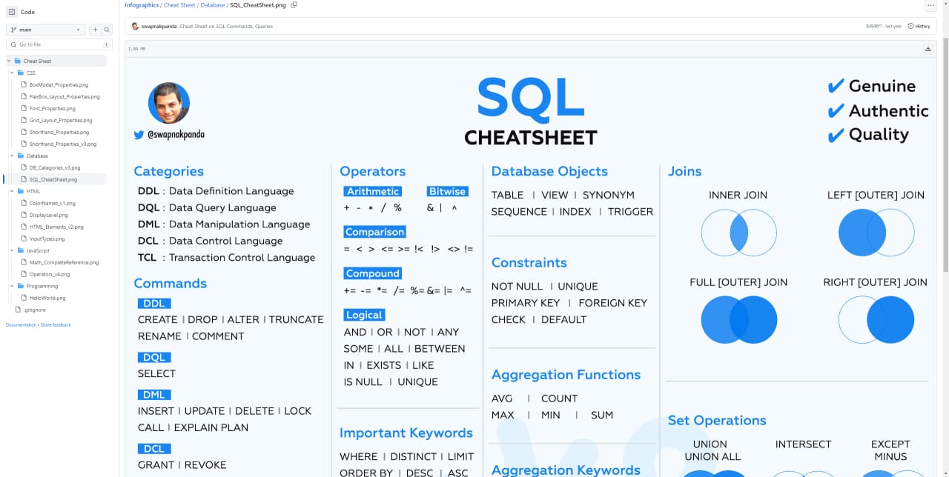Click the Cheat Sheet folder icon
This screenshot has width=949, height=477.
18,61
